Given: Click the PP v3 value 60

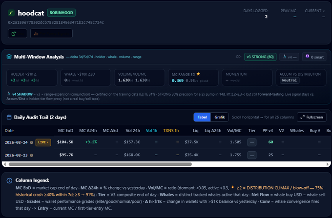Looking at the screenshot, I should (x=270, y=142).
